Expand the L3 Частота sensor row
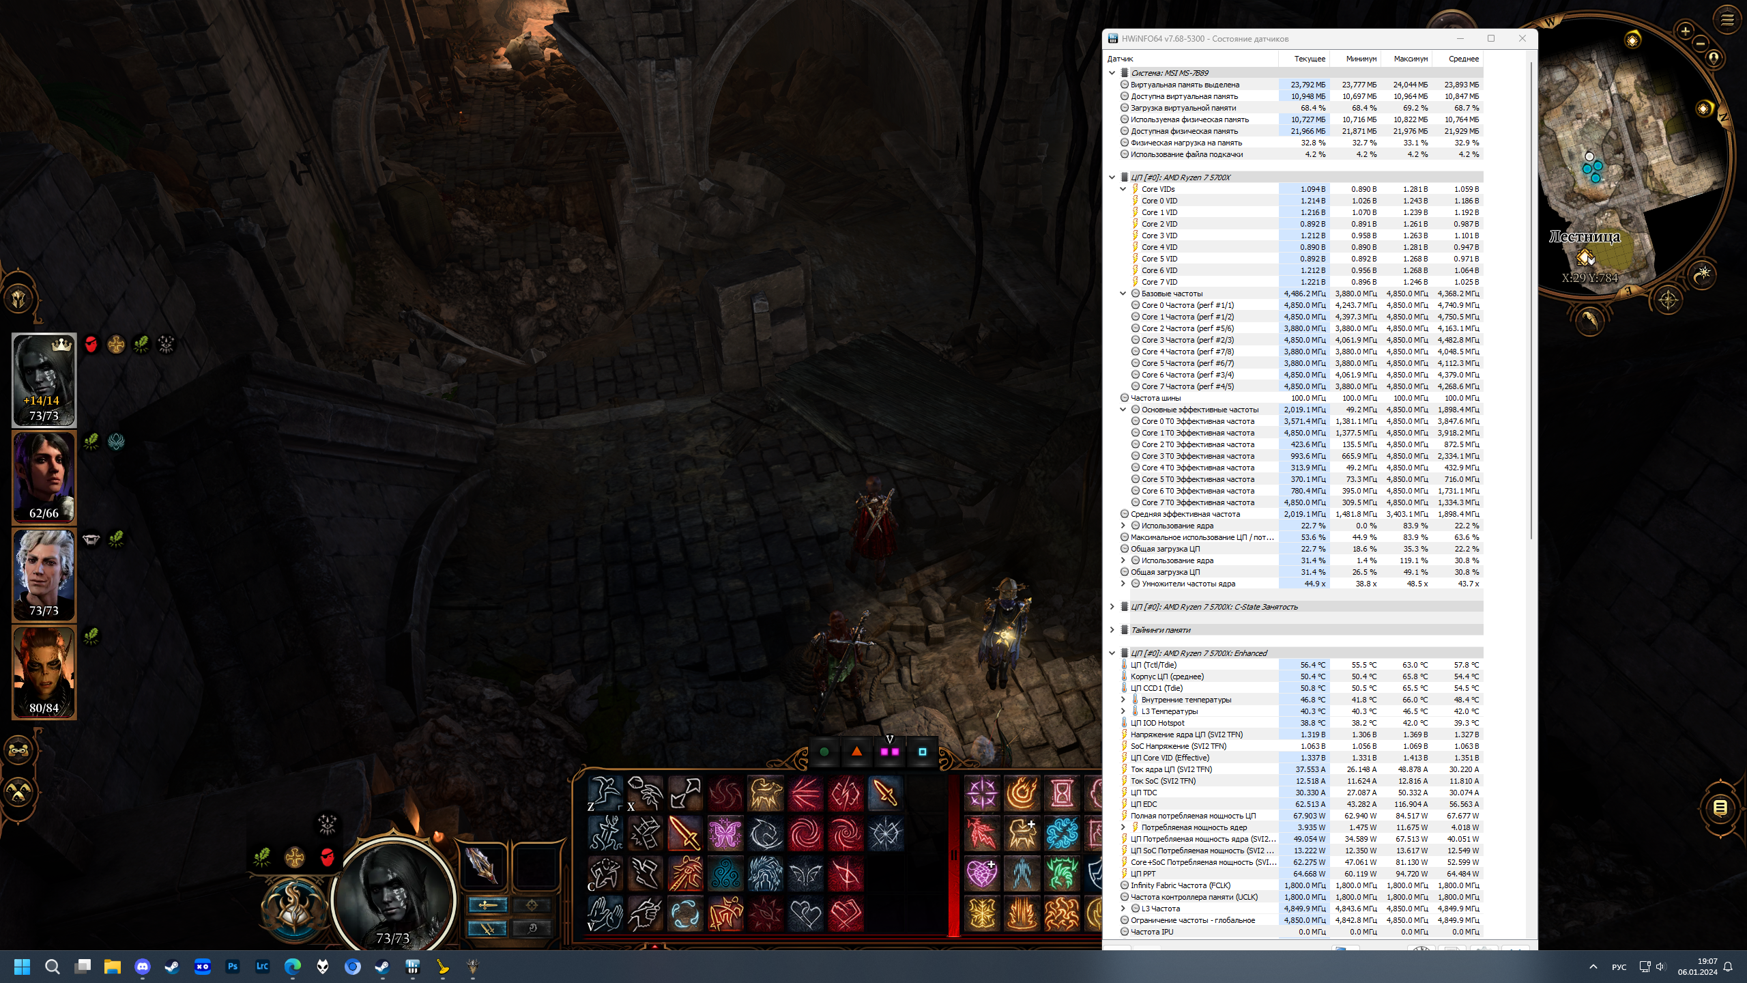The width and height of the screenshot is (1747, 983). (1123, 909)
